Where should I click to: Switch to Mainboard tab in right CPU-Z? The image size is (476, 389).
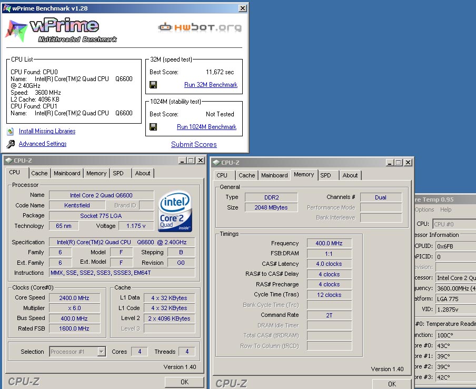click(x=274, y=175)
